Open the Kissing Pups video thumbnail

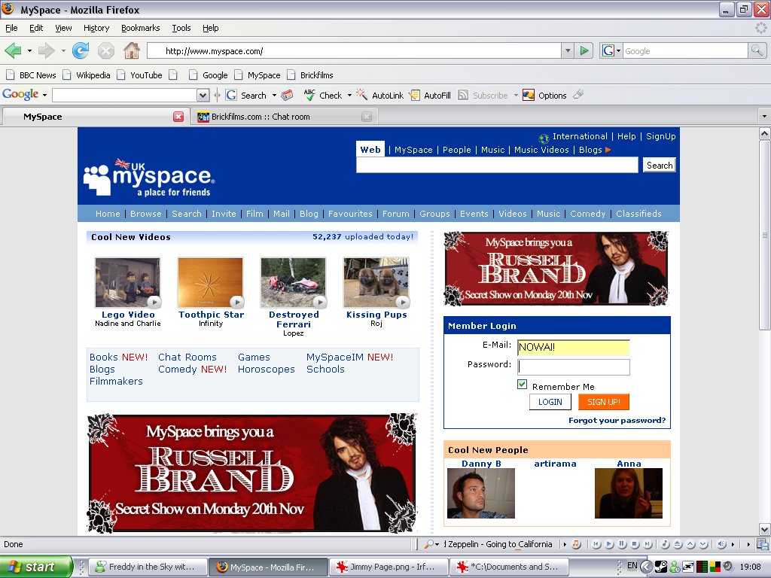[376, 283]
